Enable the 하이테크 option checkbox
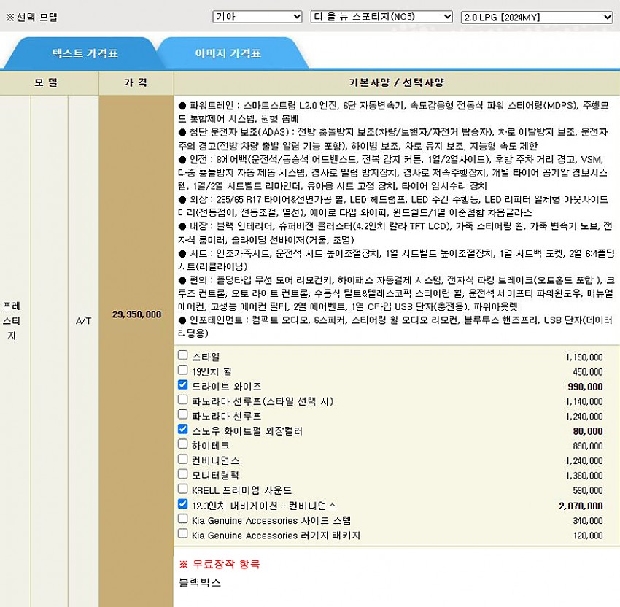 point(183,444)
